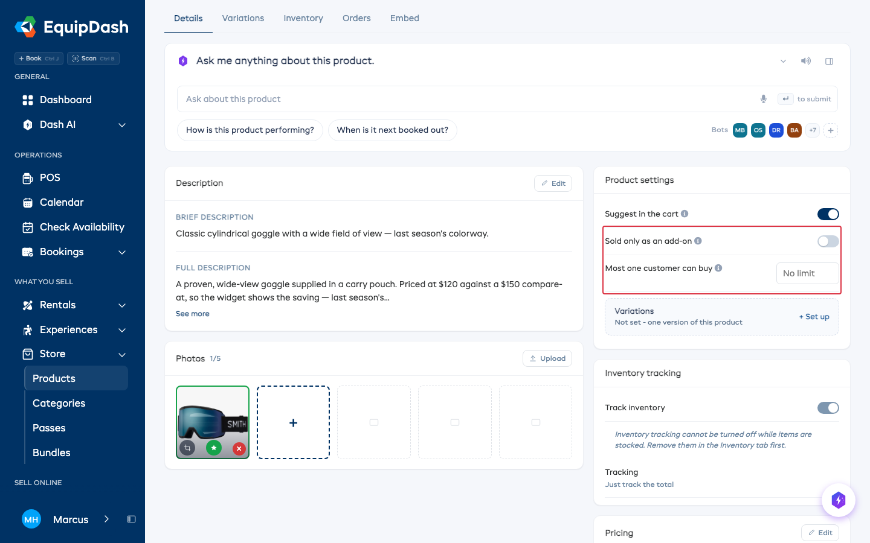This screenshot has height=543, width=870.
Task: Toggle the Track inventory switch
Action: point(828,408)
